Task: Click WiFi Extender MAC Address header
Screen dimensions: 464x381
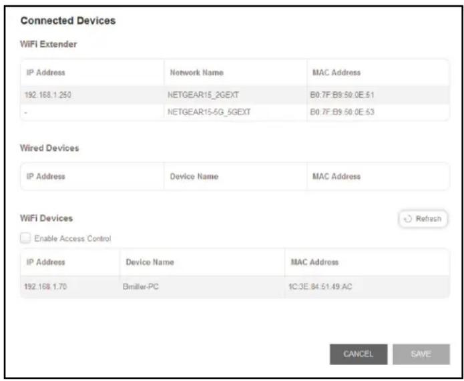Action: tap(336, 73)
